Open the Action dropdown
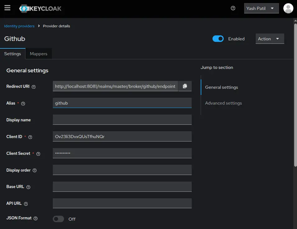 click(269, 38)
